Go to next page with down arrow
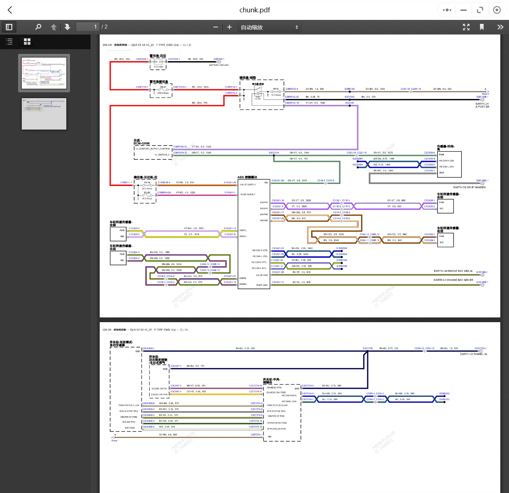 coord(67,27)
